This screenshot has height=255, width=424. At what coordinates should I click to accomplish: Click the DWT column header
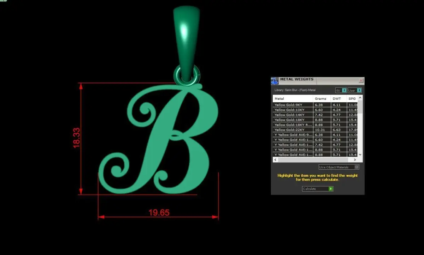pyautogui.click(x=338, y=99)
